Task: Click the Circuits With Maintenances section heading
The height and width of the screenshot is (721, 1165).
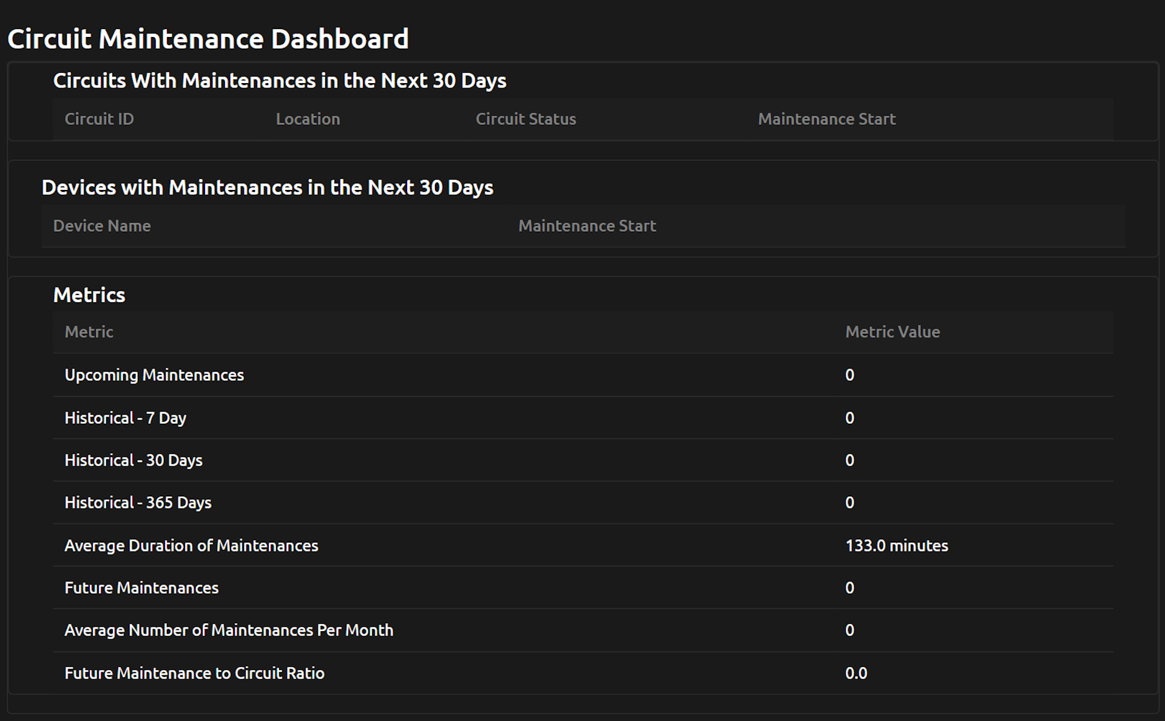Action: click(x=280, y=80)
